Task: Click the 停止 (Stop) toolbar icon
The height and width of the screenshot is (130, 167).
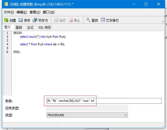Action: point(70,20)
